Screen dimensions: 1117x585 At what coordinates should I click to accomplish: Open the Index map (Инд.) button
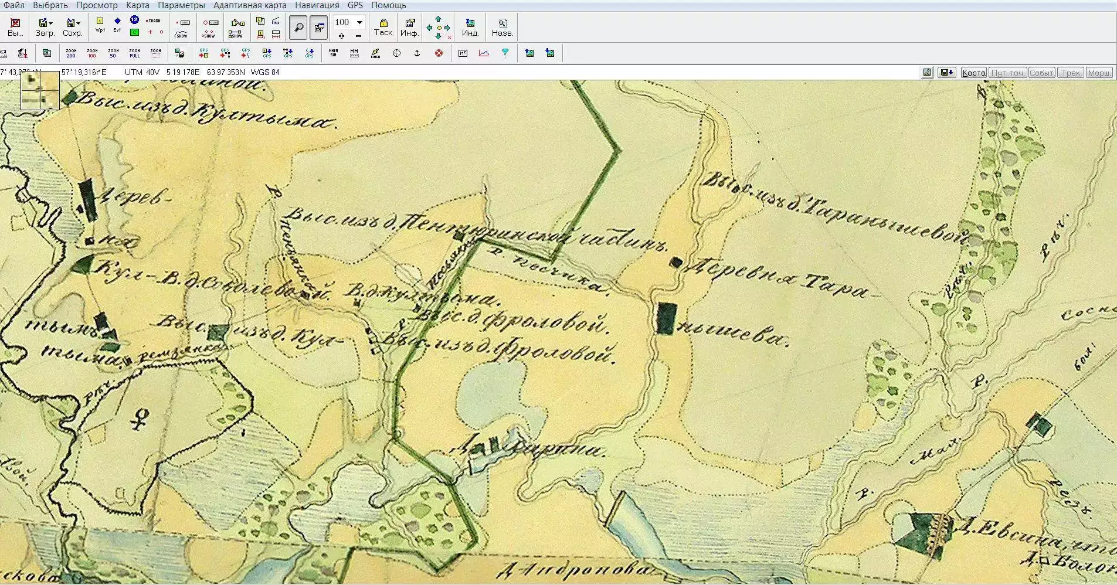470,28
